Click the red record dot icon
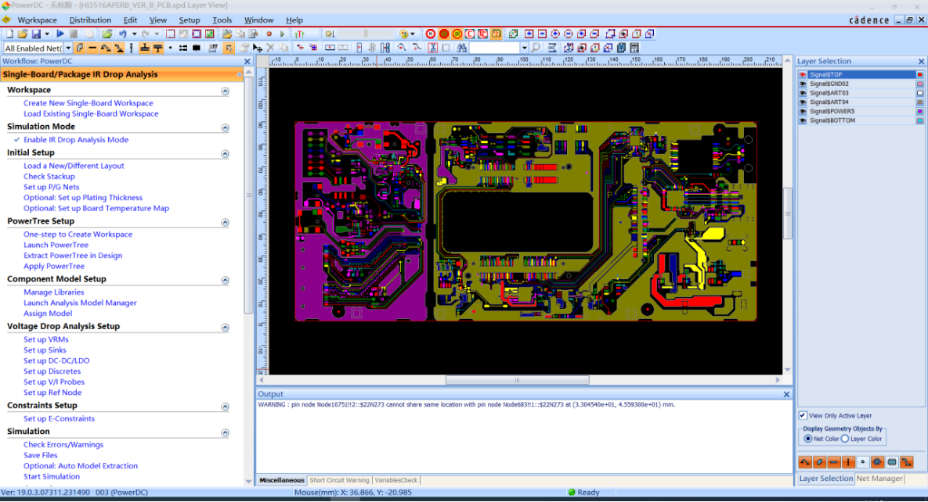 pyautogui.click(x=269, y=34)
